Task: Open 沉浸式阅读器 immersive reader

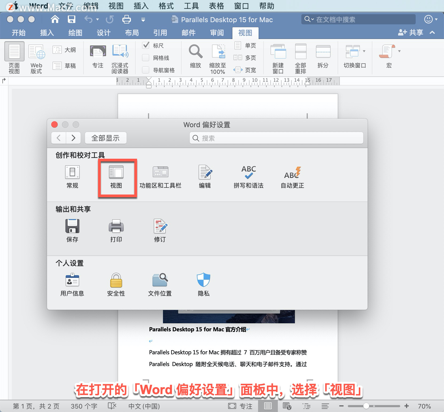Action: tap(120, 59)
